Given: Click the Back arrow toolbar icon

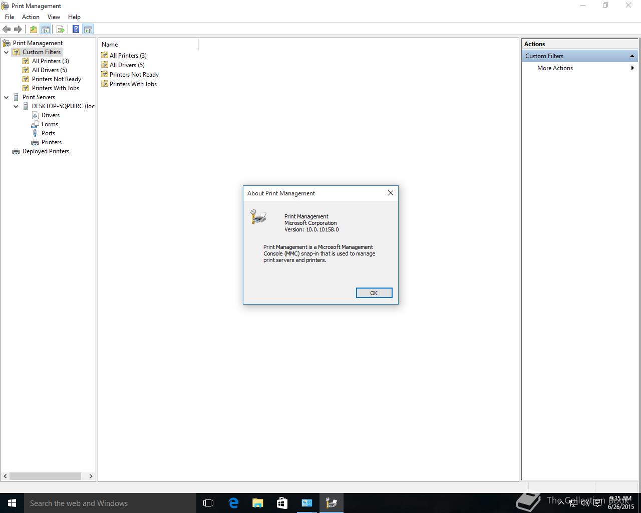Looking at the screenshot, I should tap(7, 30).
